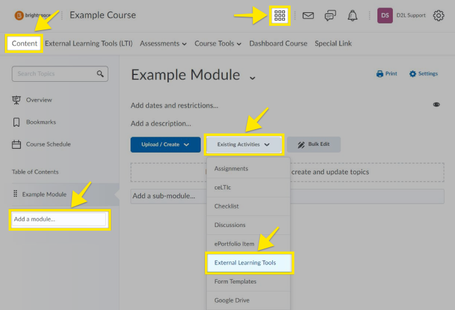Screen dimensions: 455x310
Task: Open update alerts bell icon
Action: tap(353, 15)
